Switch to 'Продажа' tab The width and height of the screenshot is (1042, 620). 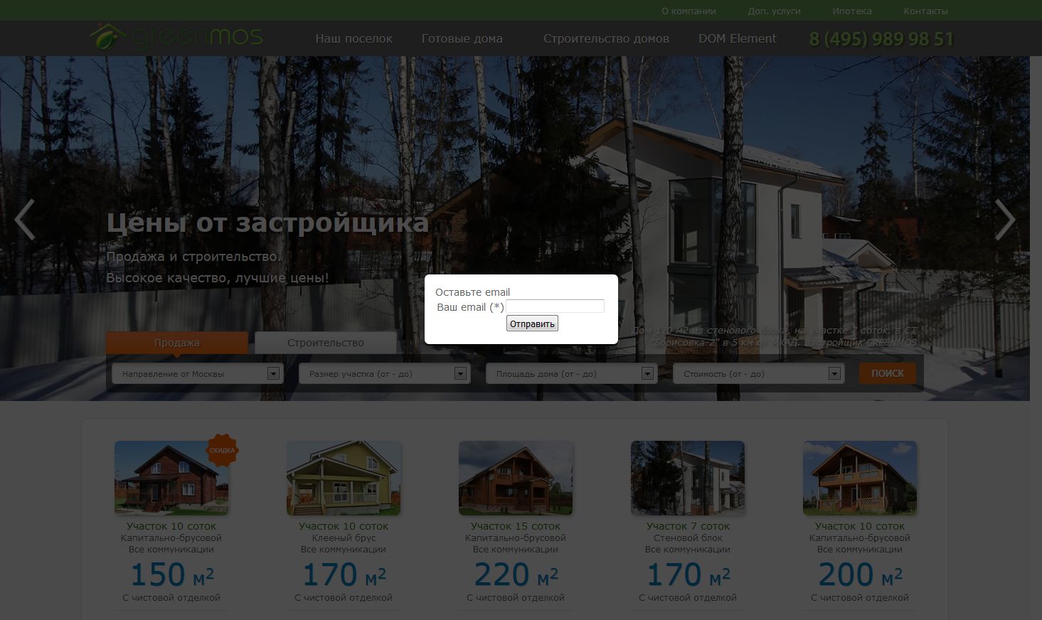tap(177, 343)
